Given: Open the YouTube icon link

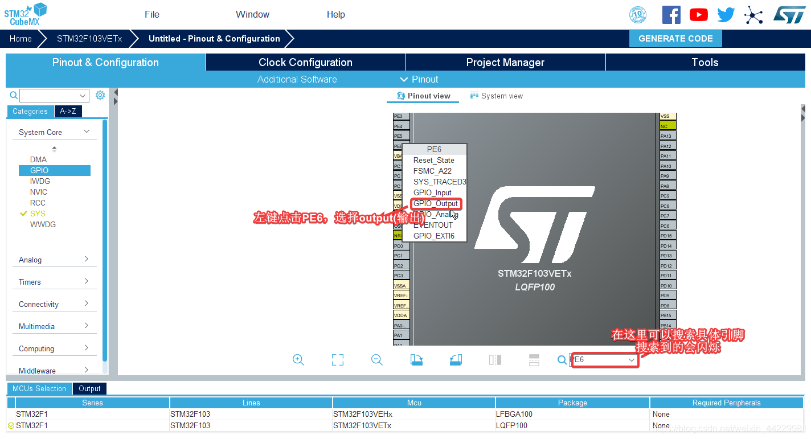Looking at the screenshot, I should 699,15.
